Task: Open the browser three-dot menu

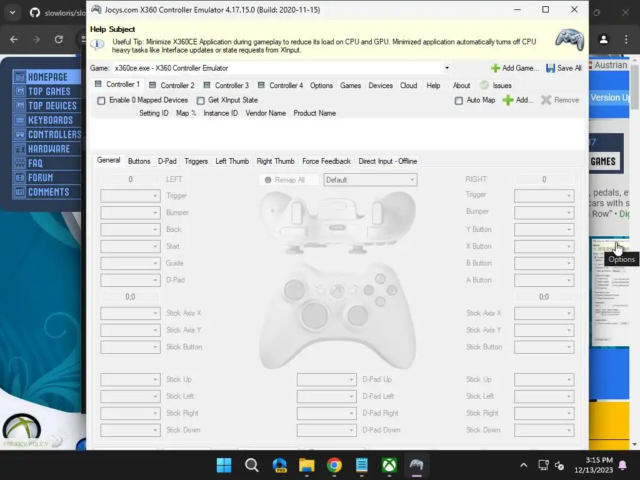Action: (626, 39)
